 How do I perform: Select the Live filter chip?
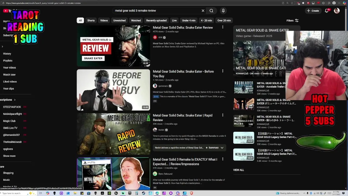pyautogui.click(x=174, y=20)
